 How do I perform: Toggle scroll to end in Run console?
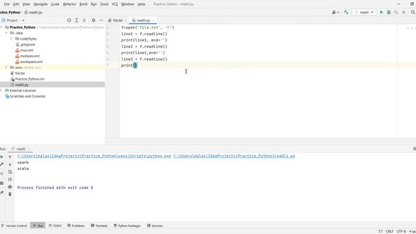[10, 179]
